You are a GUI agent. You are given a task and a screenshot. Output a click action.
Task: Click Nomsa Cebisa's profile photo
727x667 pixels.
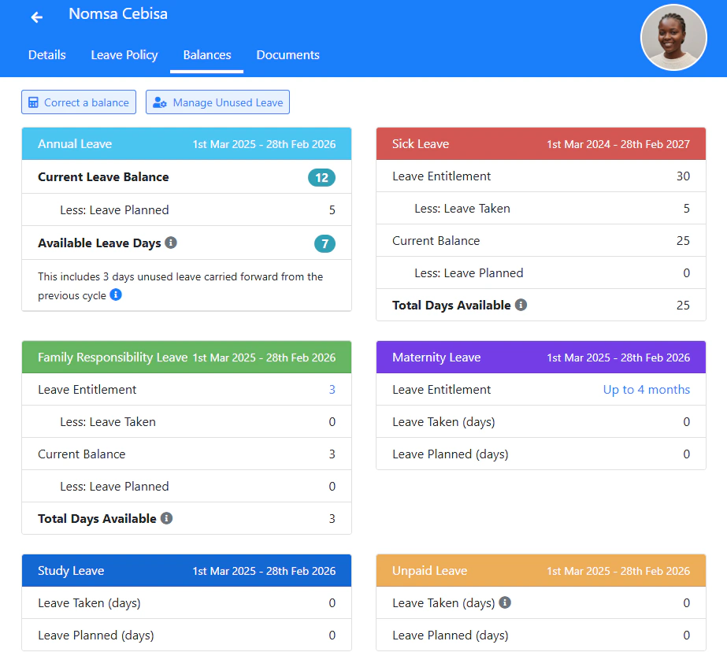(x=673, y=38)
